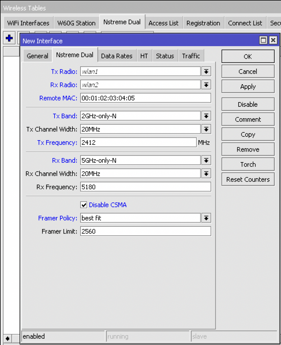This screenshot has width=281, height=345.
Task: Open the Tx Band selector
Action: [x=206, y=116]
